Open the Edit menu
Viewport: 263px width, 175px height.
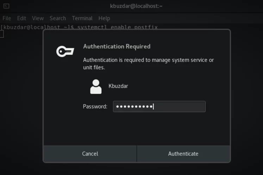click(x=21, y=18)
